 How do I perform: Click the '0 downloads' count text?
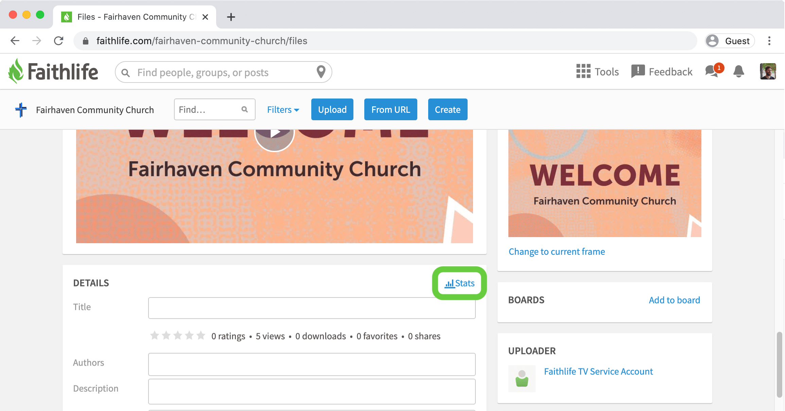coord(320,336)
